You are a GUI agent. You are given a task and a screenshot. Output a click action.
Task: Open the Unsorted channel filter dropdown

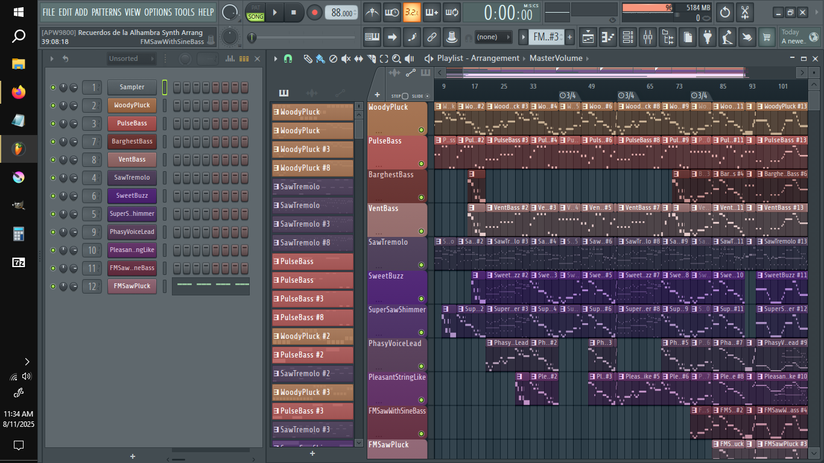tap(131, 58)
